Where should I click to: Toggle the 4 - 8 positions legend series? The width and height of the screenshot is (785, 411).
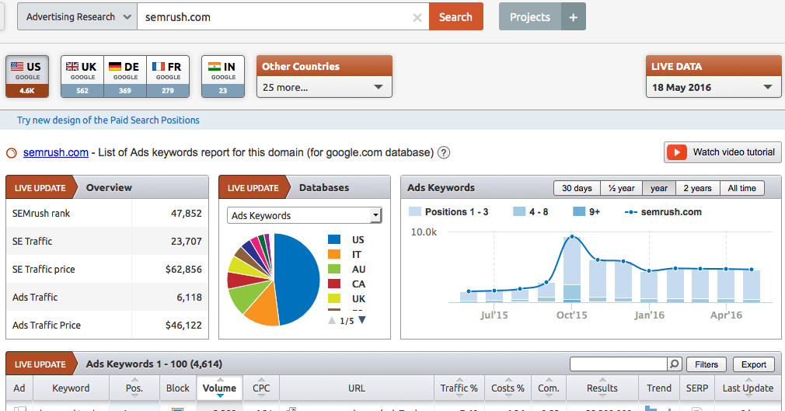click(x=531, y=212)
